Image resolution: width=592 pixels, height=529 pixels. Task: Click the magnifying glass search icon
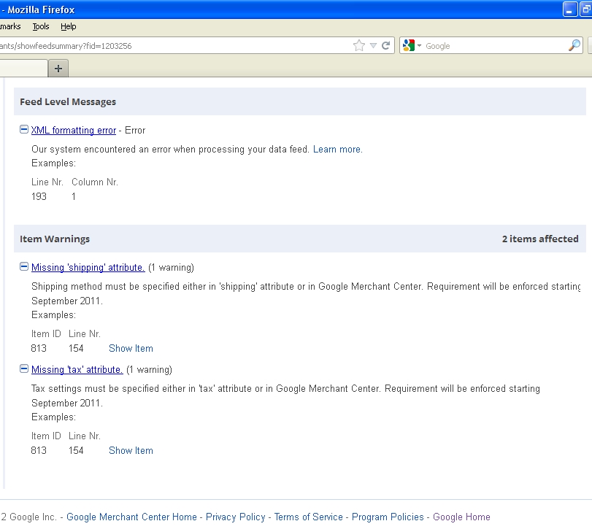[574, 46]
